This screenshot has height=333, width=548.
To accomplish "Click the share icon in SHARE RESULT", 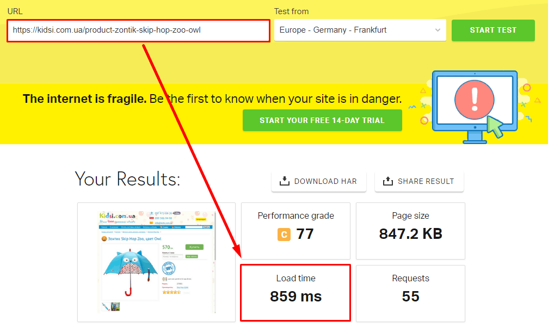I will [x=387, y=181].
